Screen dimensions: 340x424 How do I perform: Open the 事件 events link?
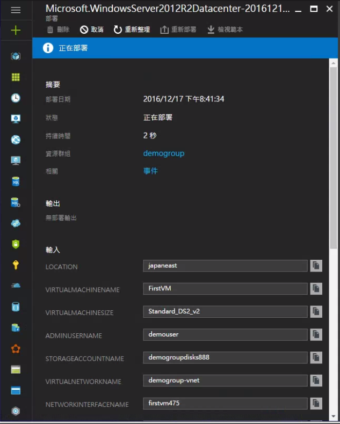click(x=150, y=171)
